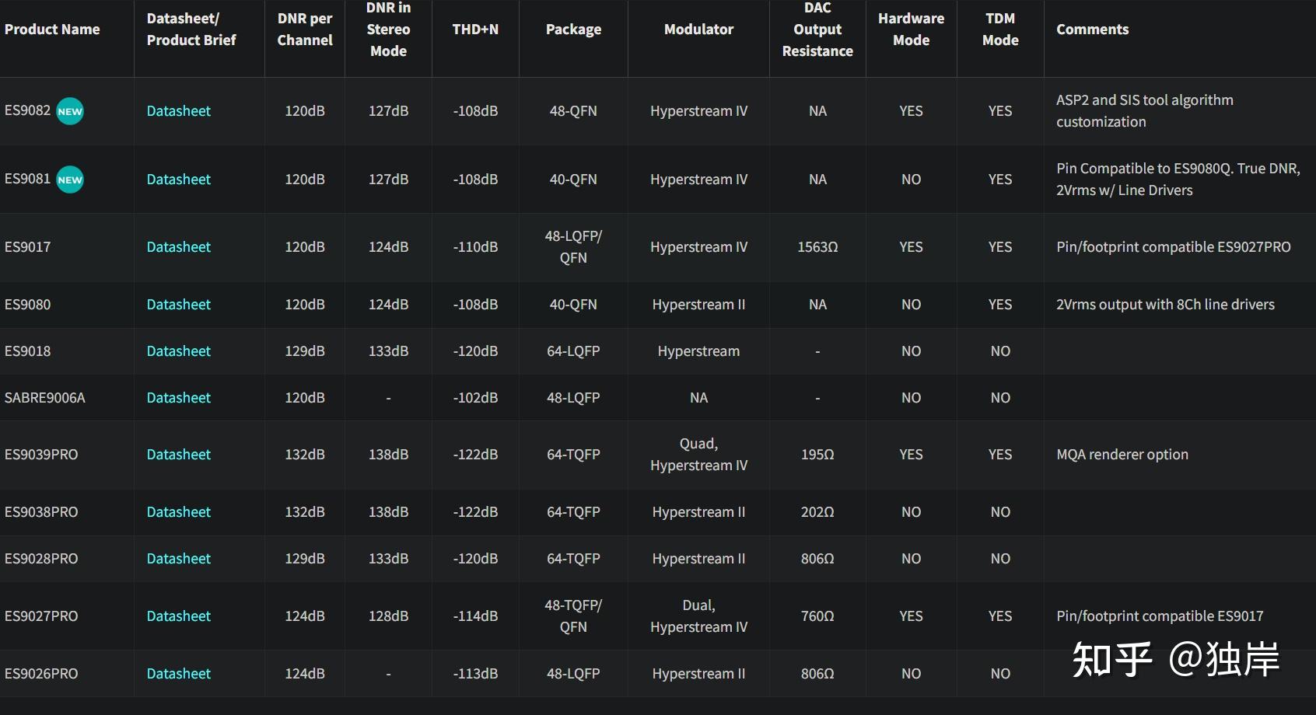The height and width of the screenshot is (715, 1316).
Task: Open the ES9039PRO Datasheet link
Action: (x=178, y=455)
